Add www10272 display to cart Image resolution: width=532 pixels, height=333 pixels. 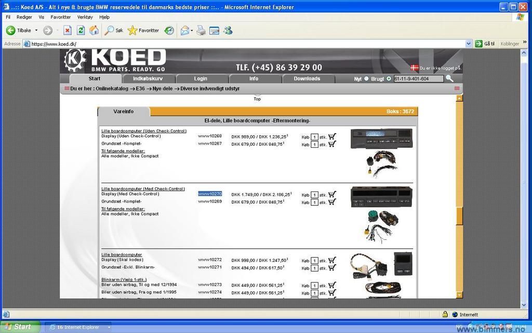coord(332,260)
